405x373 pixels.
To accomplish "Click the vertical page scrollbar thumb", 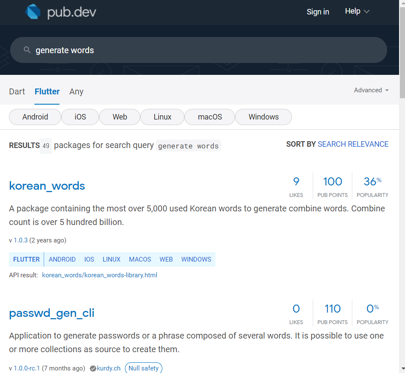I will [x=402, y=53].
